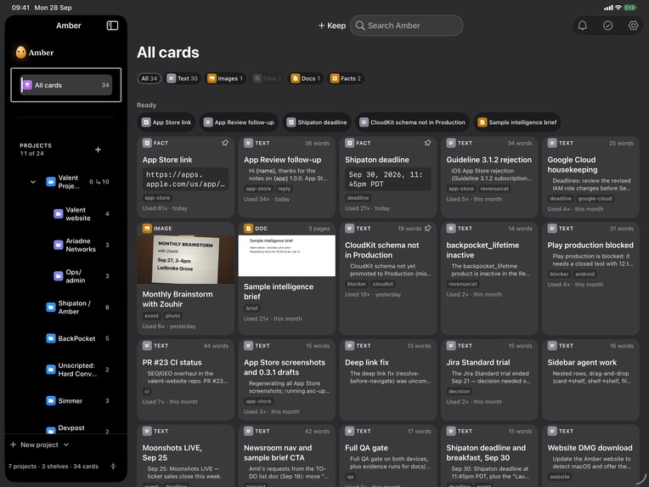
Task: Click the DOC type icon on Sample brief
Action: tap(248, 228)
